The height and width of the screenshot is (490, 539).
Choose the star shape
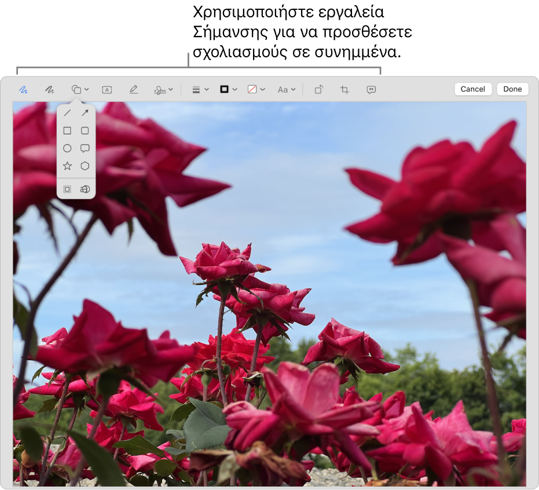click(67, 166)
